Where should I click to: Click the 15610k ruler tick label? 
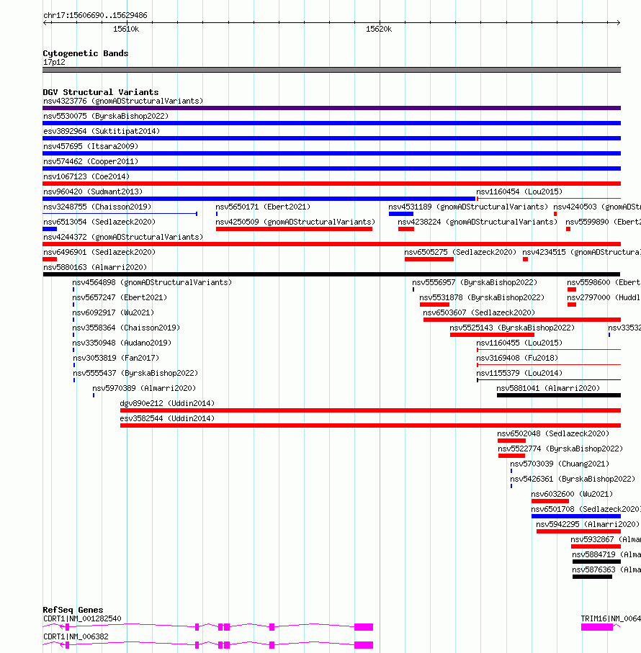click(x=126, y=29)
